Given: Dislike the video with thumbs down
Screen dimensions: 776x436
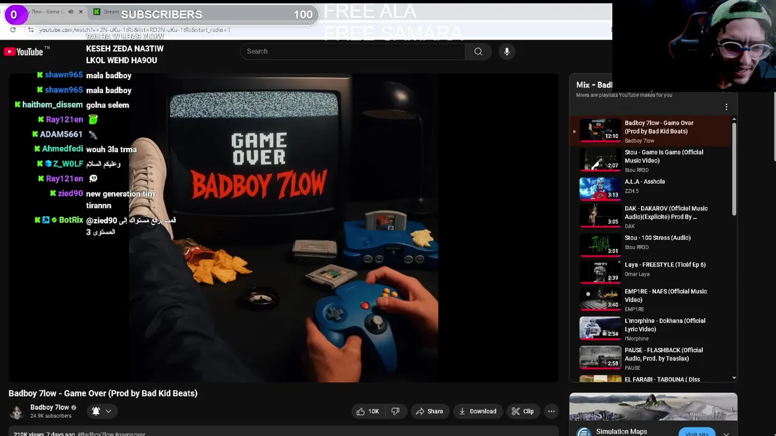Looking at the screenshot, I should coord(395,411).
